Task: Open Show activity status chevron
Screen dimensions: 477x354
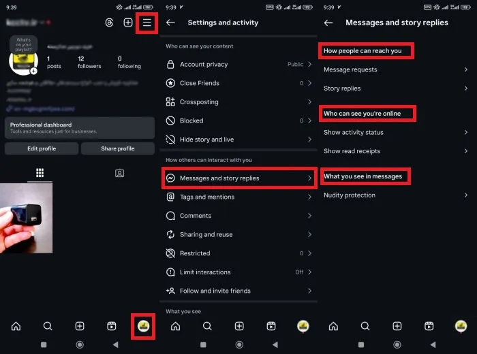Action: pos(465,132)
